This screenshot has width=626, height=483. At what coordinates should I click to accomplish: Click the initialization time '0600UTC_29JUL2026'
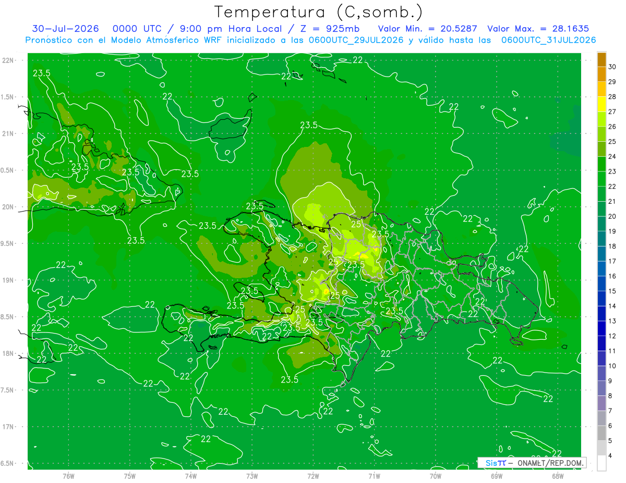[x=356, y=40]
